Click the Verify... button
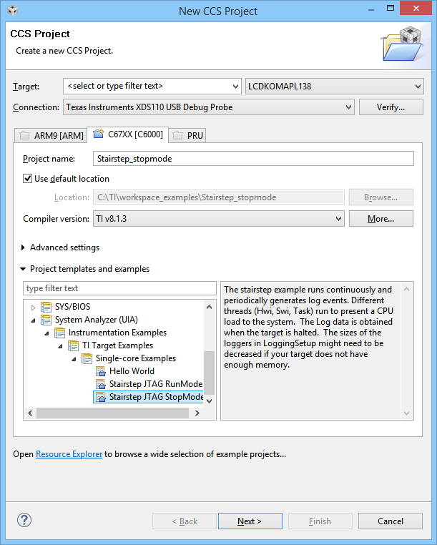437x545 pixels. pyautogui.click(x=391, y=107)
